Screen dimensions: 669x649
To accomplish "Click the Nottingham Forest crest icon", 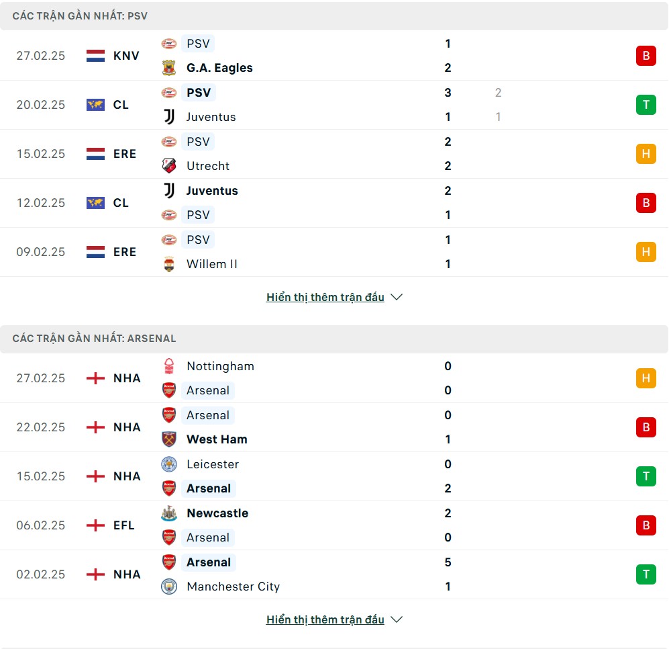I will click(169, 366).
